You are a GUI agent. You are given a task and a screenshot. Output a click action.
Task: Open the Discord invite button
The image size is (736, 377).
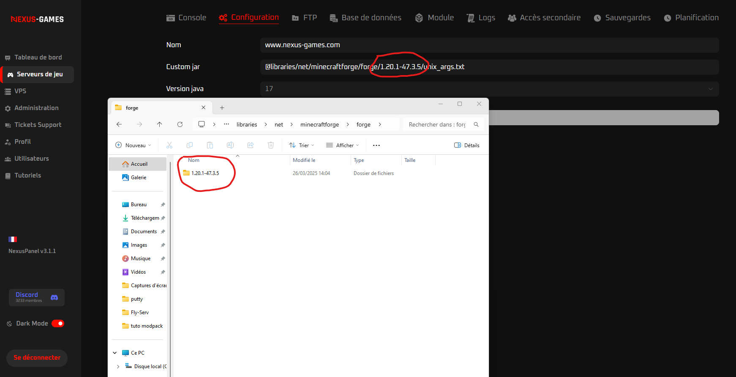[37, 297]
